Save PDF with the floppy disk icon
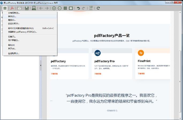 27,8
